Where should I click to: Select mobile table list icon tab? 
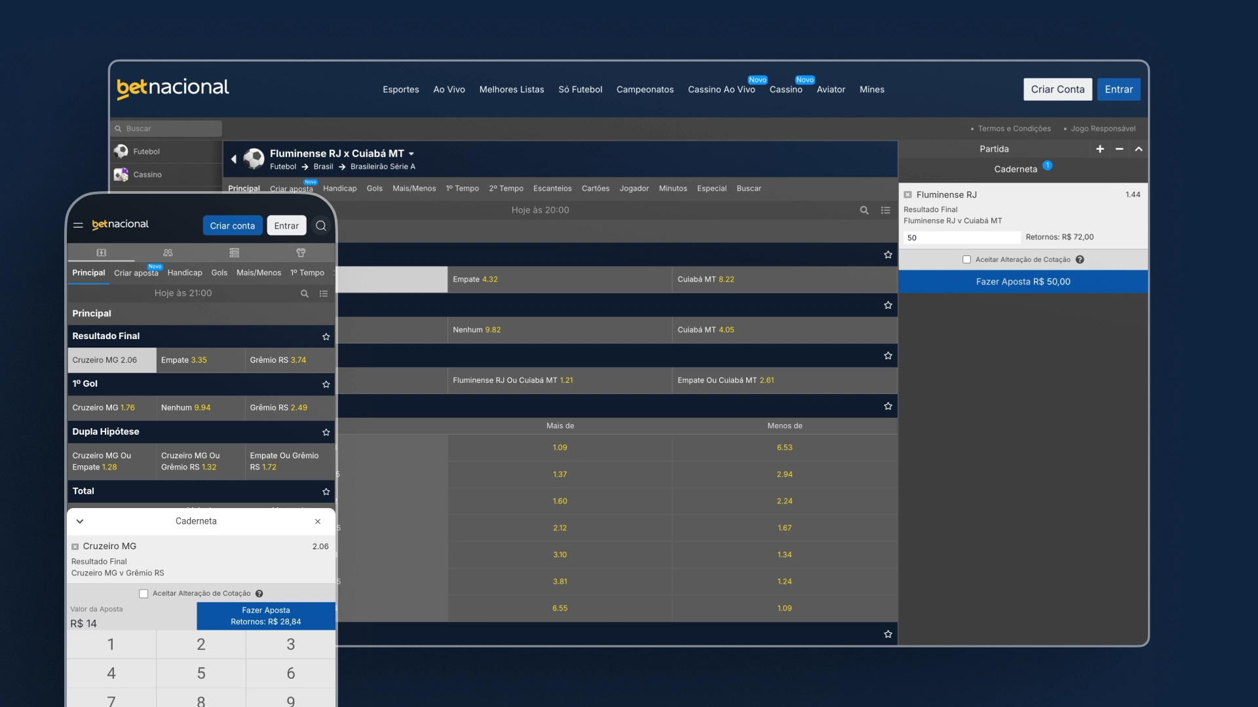[x=235, y=253]
